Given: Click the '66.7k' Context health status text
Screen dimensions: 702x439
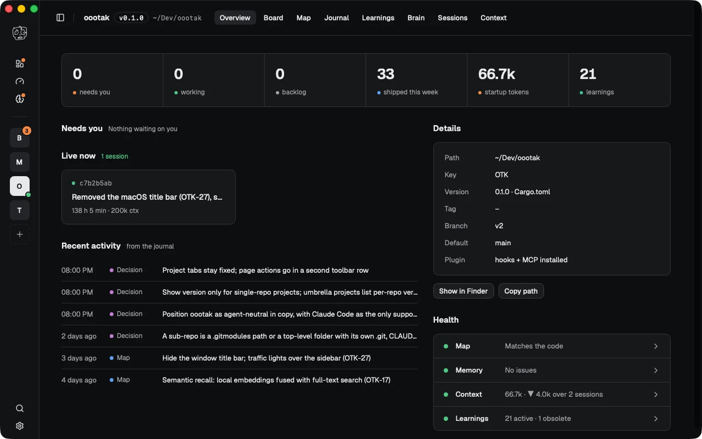Looking at the screenshot, I should 554,395.
